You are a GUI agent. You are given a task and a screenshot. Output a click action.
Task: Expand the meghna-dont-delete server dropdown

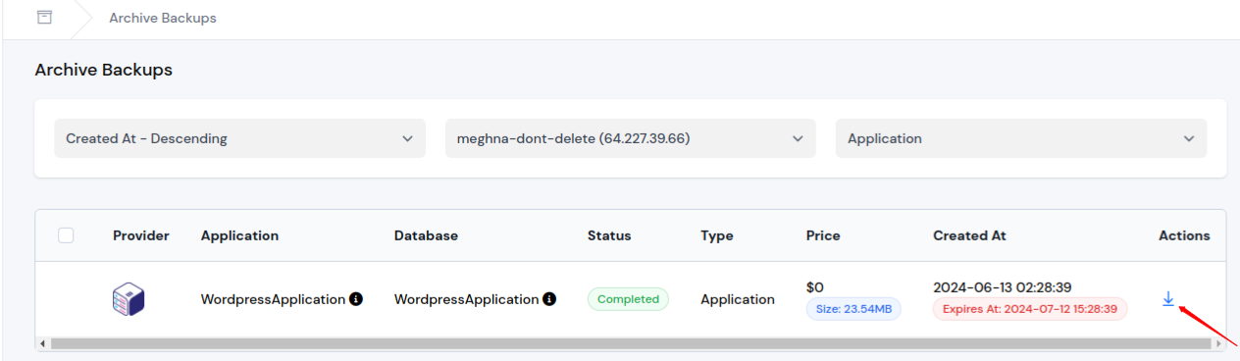click(x=631, y=138)
